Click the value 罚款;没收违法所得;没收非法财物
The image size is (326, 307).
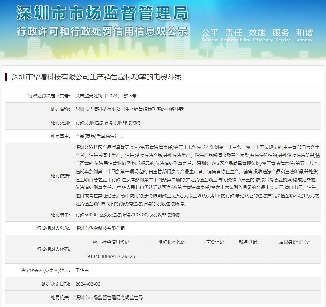tap(108, 123)
